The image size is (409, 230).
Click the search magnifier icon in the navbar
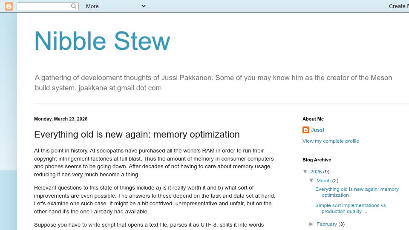point(74,6)
